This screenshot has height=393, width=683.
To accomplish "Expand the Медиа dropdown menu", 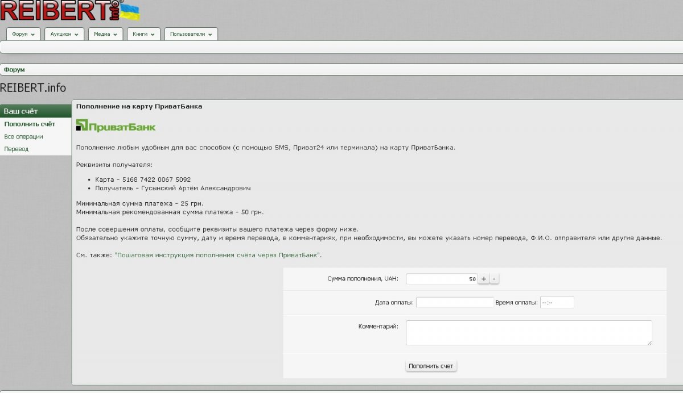I will [x=105, y=34].
